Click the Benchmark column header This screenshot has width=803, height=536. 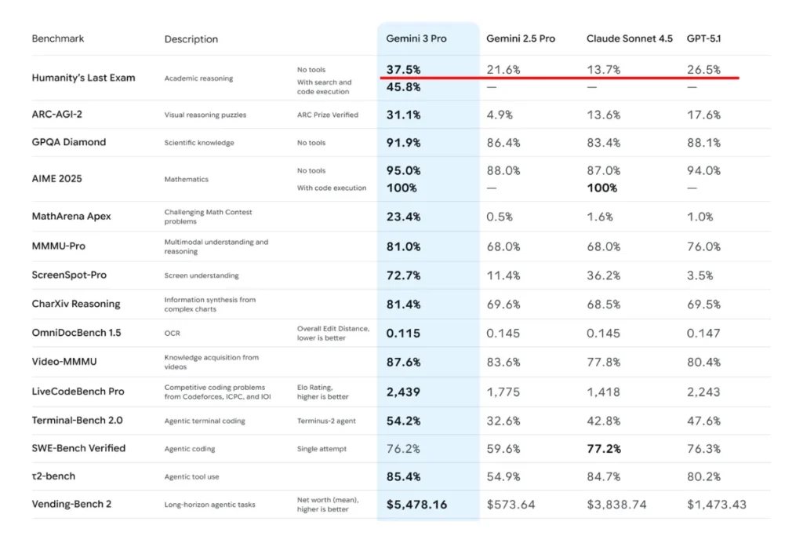pos(58,38)
